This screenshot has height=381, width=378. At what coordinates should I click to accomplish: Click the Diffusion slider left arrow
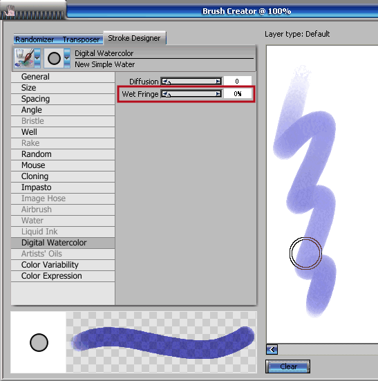(x=164, y=81)
